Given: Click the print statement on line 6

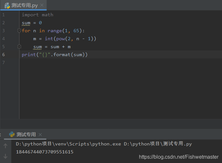Looking at the screenshot, I should (55, 55).
